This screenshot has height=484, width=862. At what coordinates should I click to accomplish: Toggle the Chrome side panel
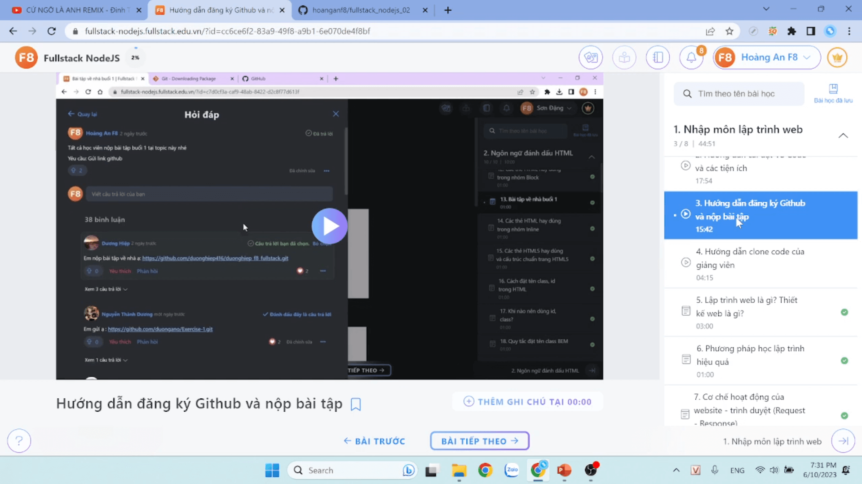coord(811,31)
